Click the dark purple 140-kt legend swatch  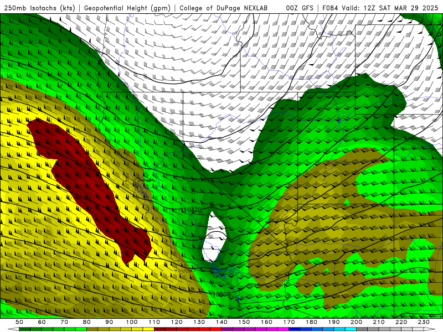tap(227, 329)
